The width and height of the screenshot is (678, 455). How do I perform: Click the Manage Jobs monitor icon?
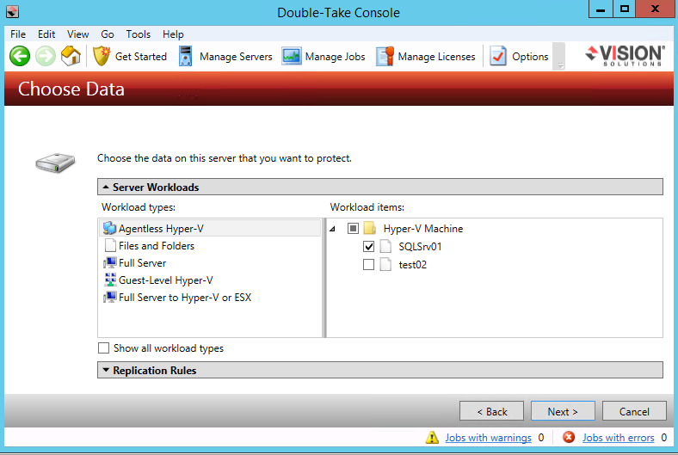(292, 56)
